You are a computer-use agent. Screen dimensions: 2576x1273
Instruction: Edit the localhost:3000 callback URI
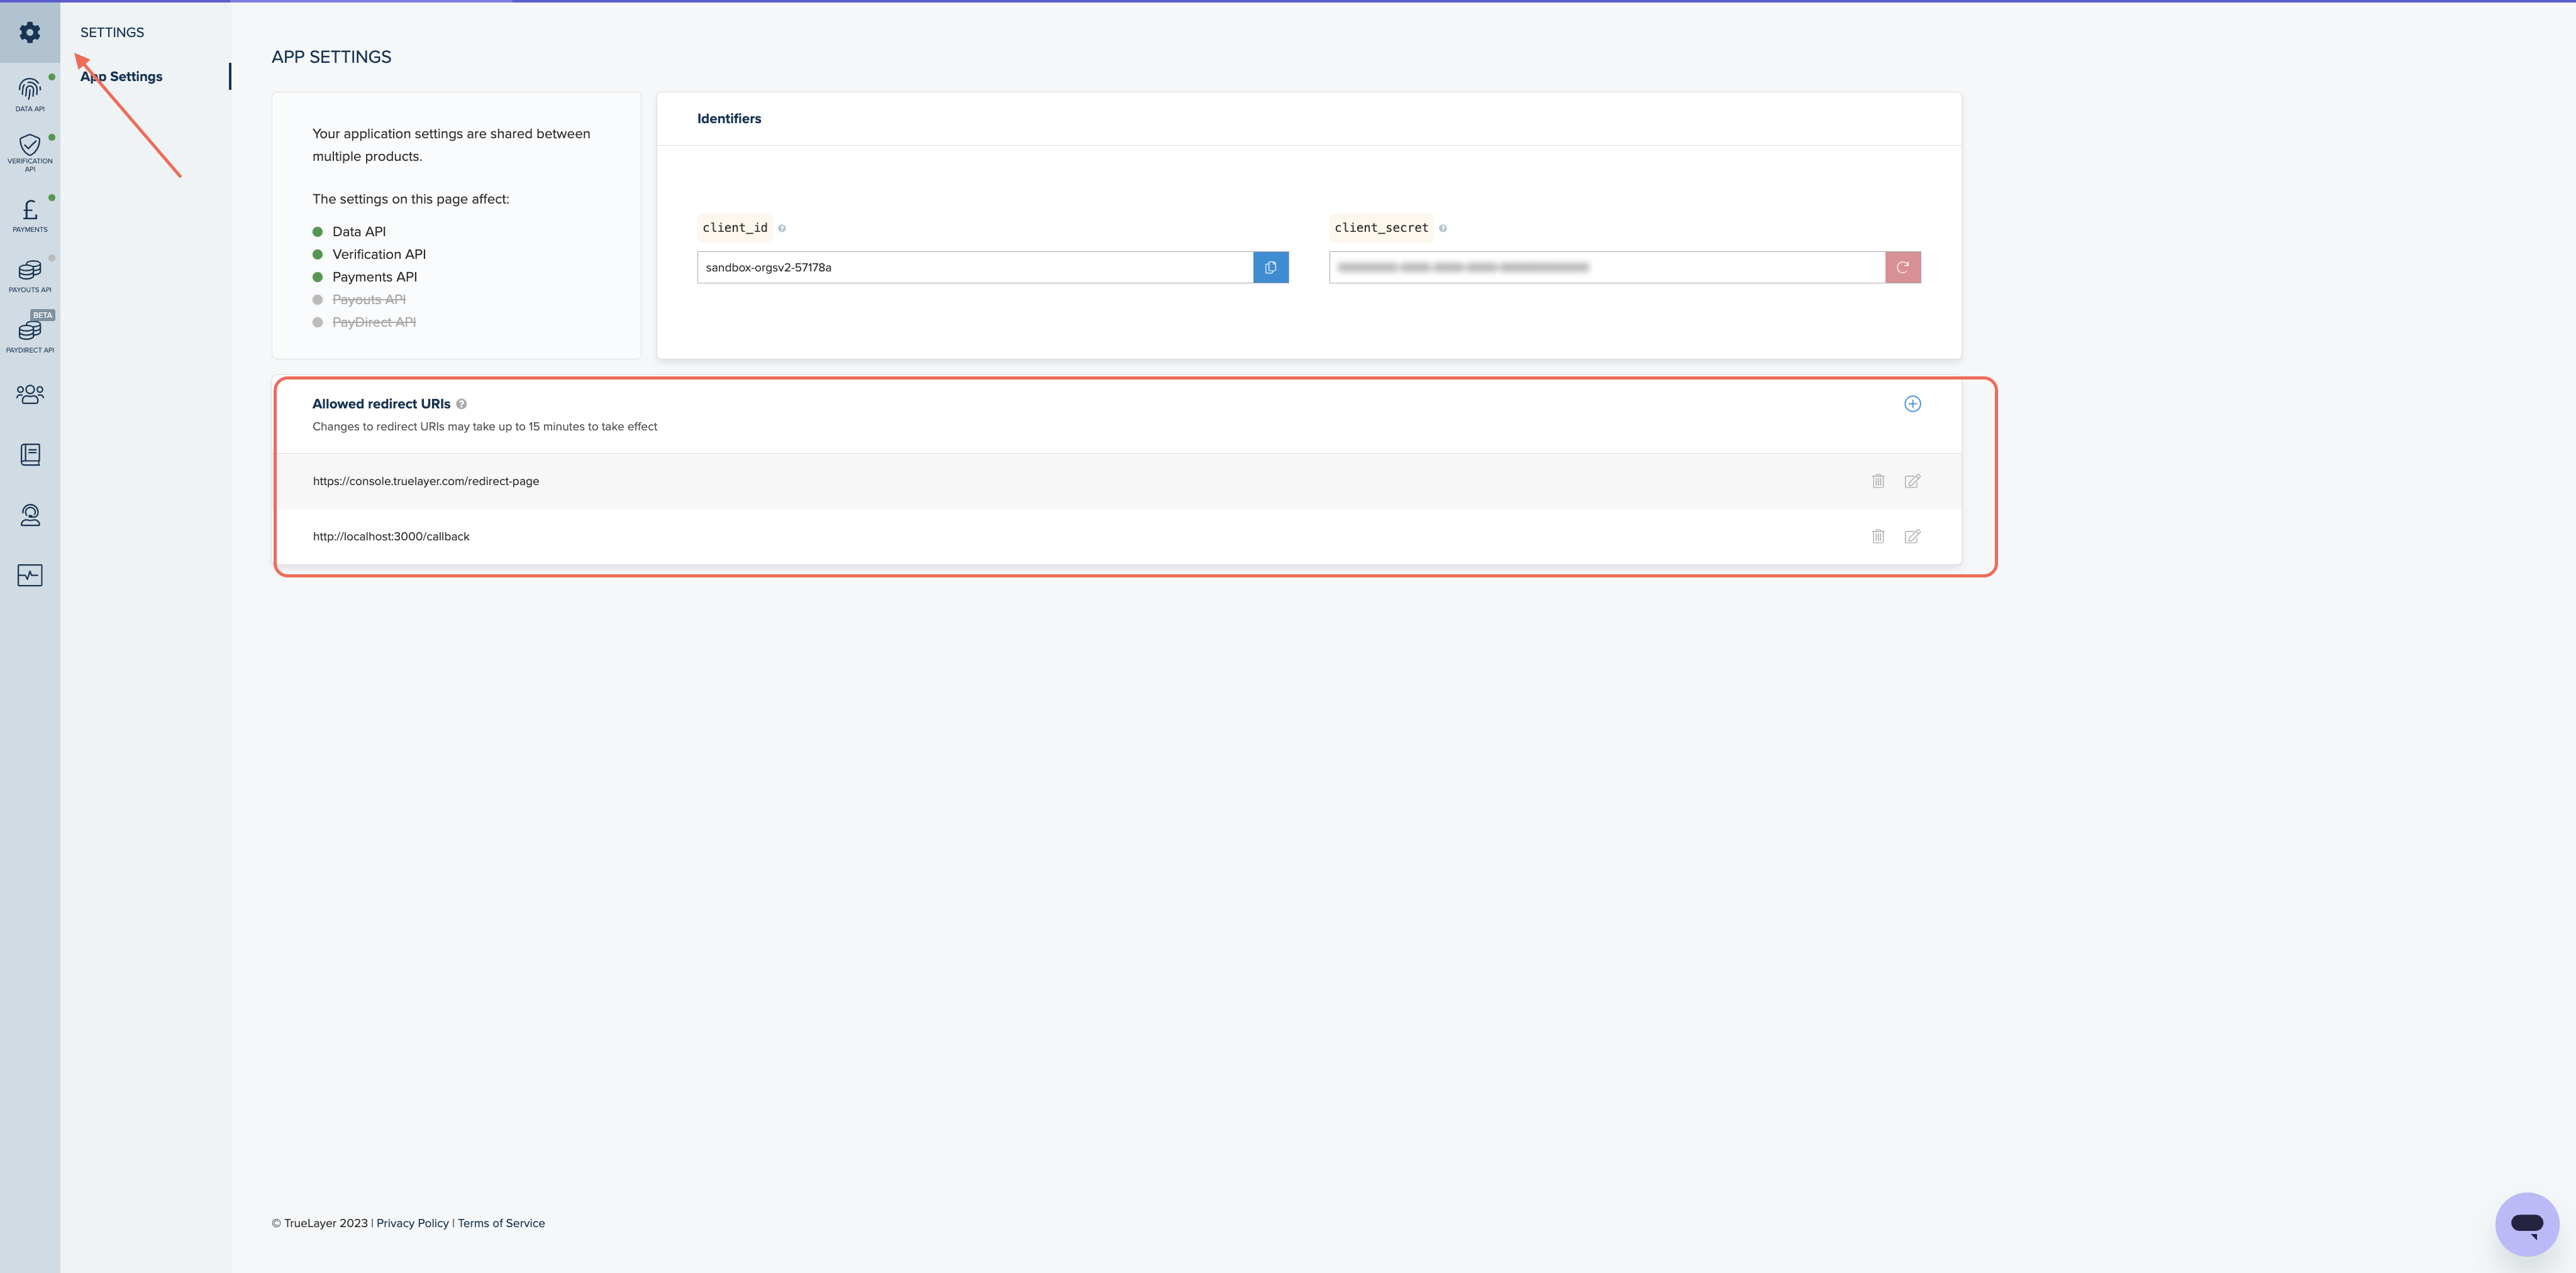point(1912,537)
